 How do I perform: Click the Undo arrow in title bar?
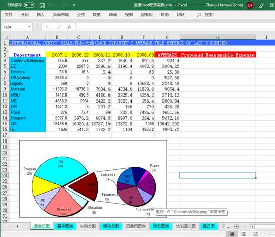pyautogui.click(x=51, y=5)
